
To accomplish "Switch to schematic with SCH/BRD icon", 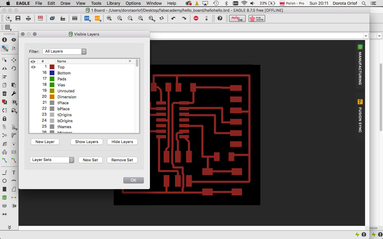I will click(x=40, y=18).
